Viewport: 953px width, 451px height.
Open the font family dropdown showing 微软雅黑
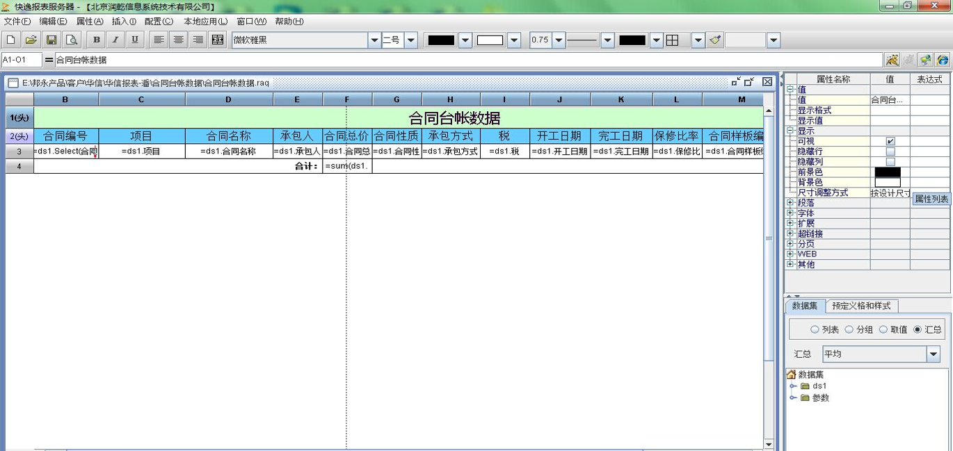(374, 40)
